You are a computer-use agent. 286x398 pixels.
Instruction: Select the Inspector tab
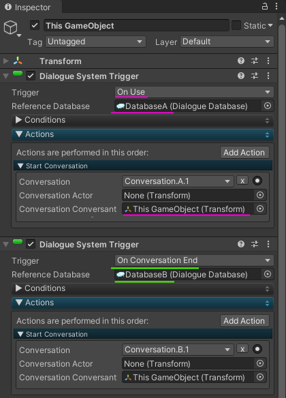click(x=31, y=7)
